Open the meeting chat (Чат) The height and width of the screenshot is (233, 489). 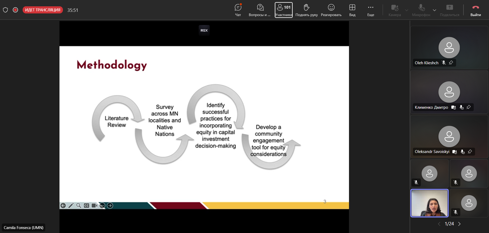pyautogui.click(x=238, y=10)
